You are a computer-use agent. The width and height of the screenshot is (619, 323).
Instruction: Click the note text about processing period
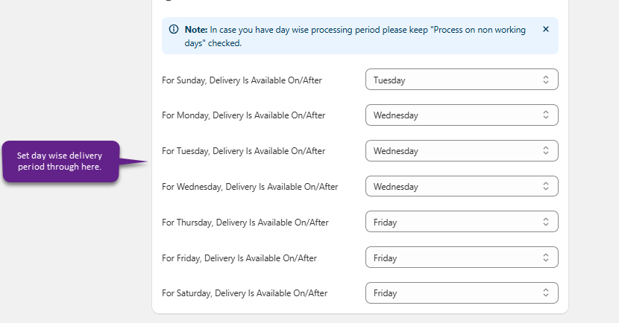point(358,36)
